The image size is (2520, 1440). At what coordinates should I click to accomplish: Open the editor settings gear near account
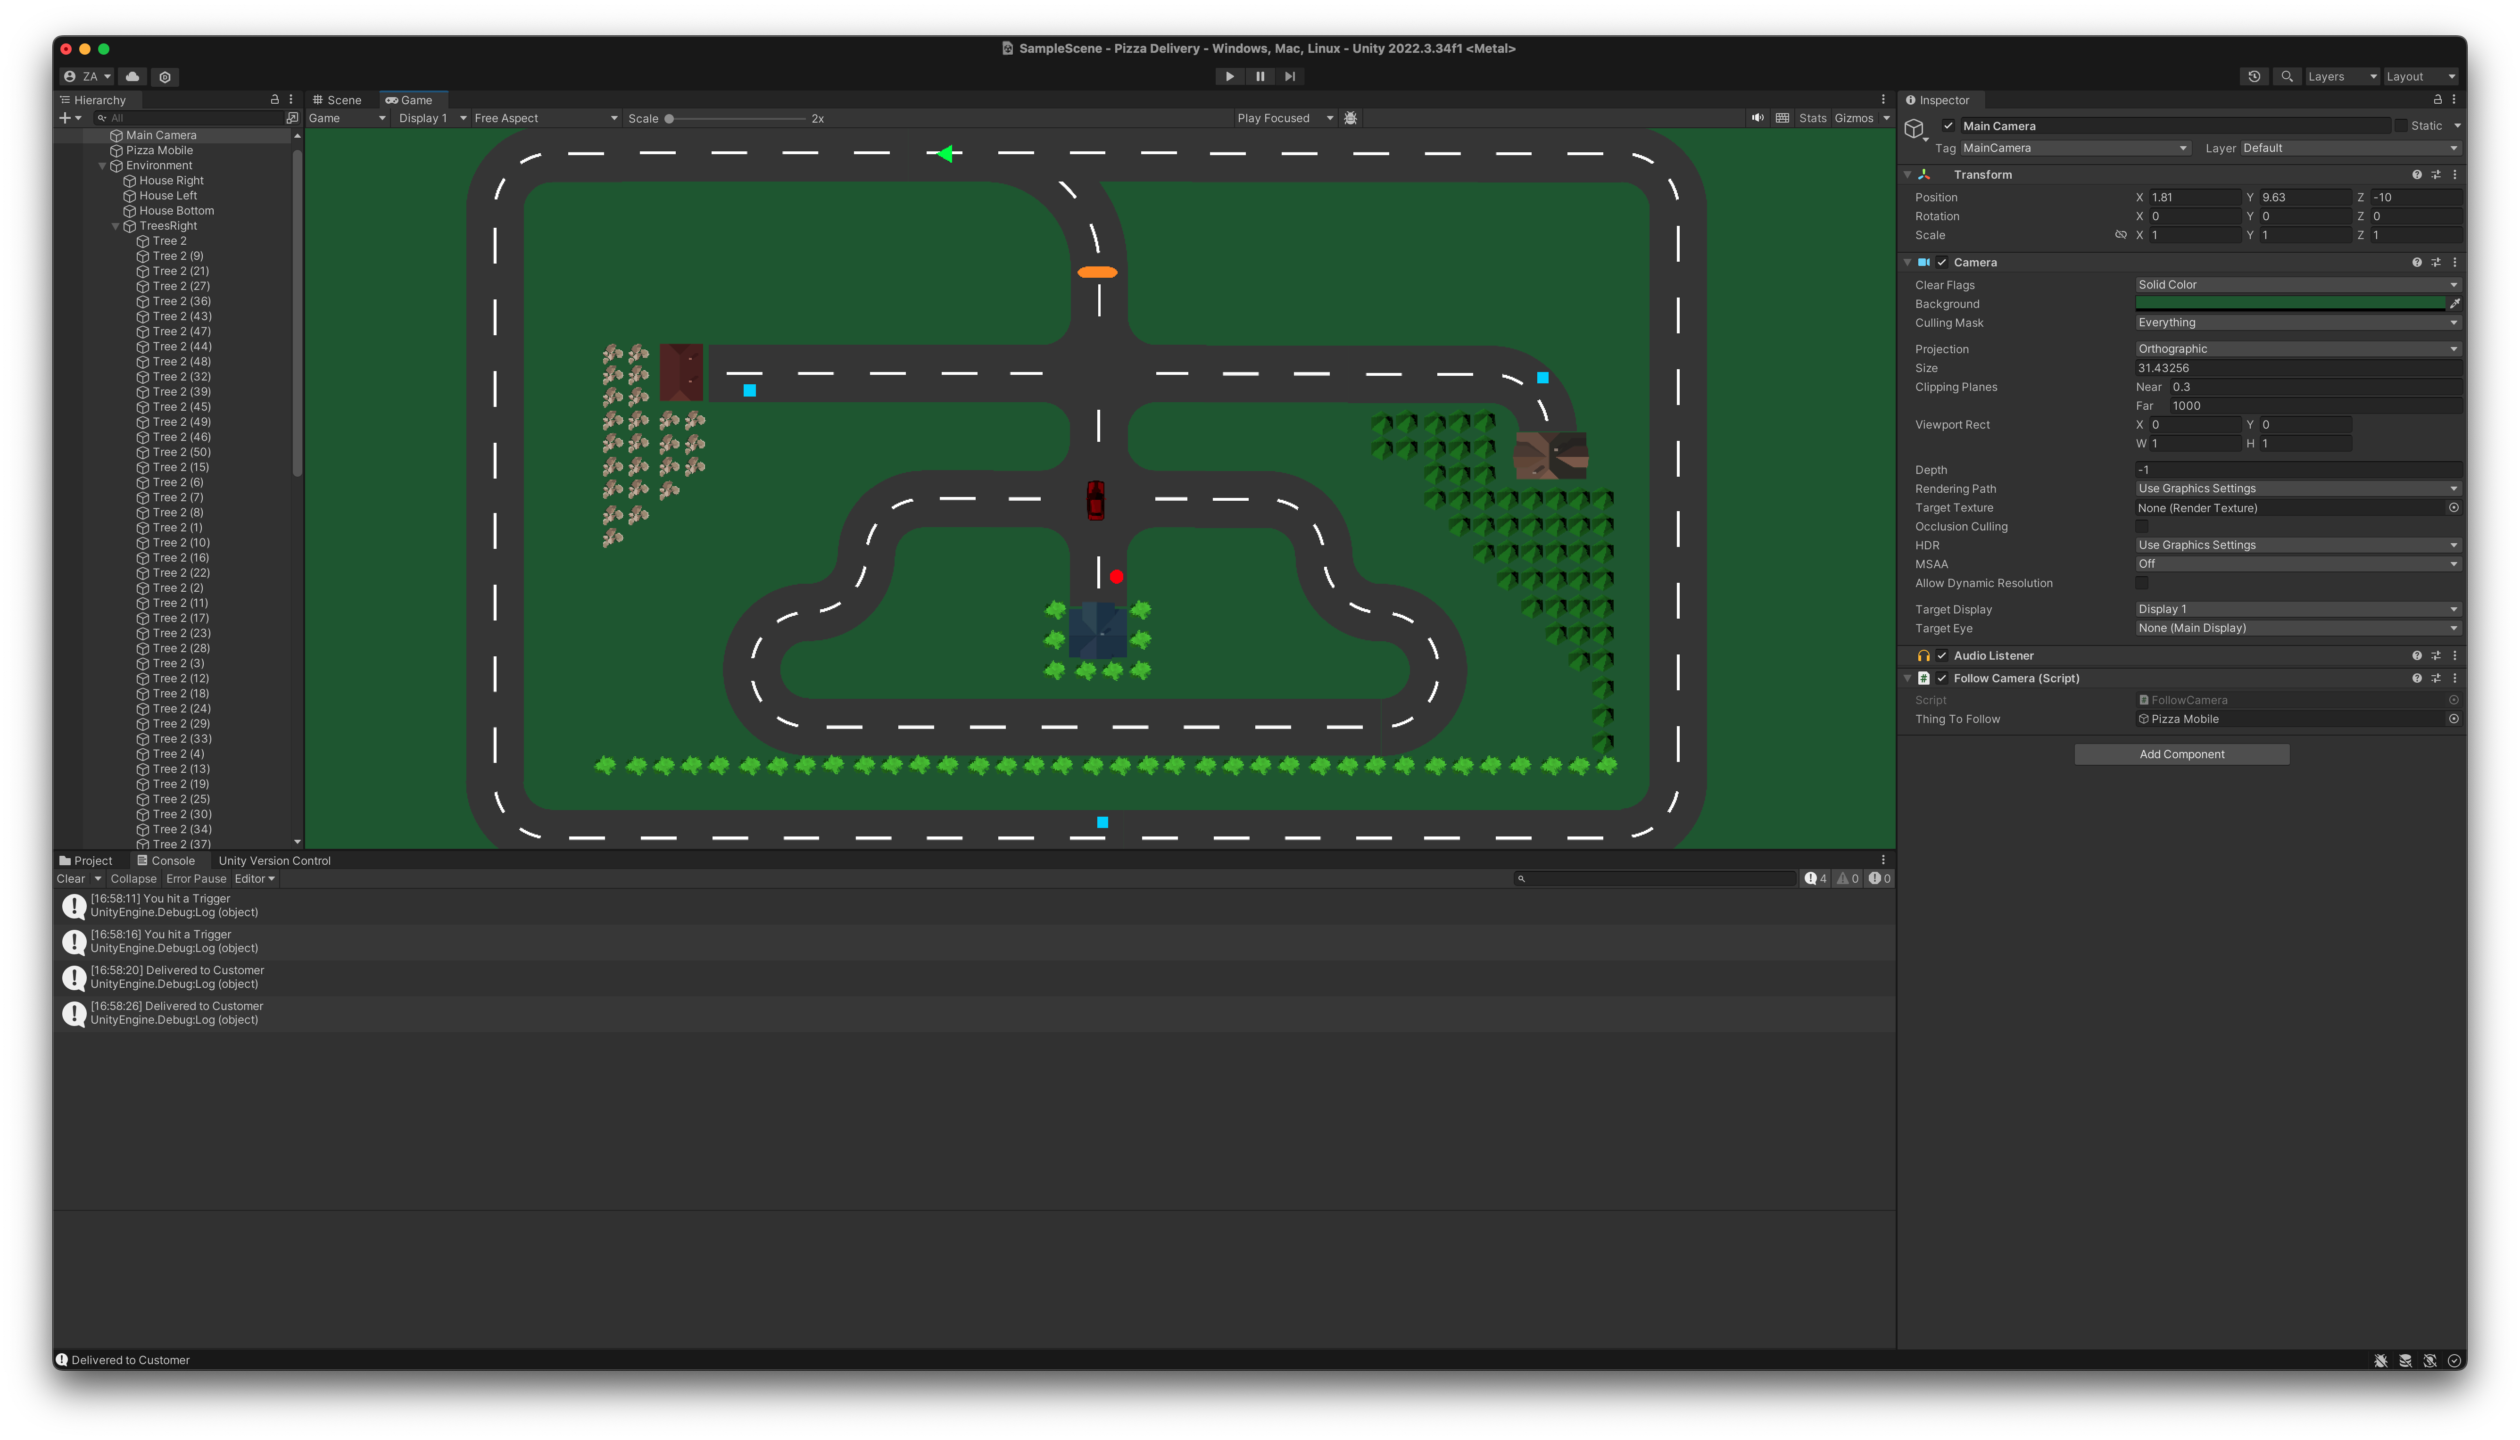[165, 76]
